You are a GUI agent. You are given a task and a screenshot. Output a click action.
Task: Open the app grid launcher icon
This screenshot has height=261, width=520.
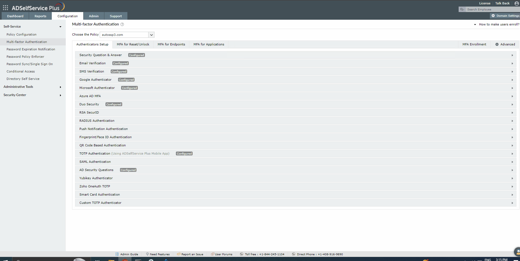pos(5,8)
